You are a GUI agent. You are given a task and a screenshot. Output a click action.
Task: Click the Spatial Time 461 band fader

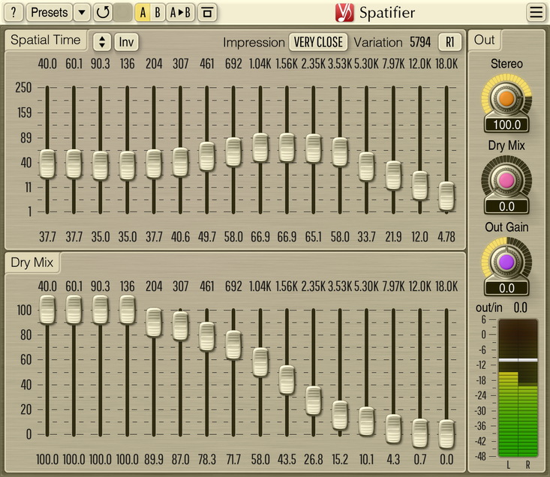(207, 156)
